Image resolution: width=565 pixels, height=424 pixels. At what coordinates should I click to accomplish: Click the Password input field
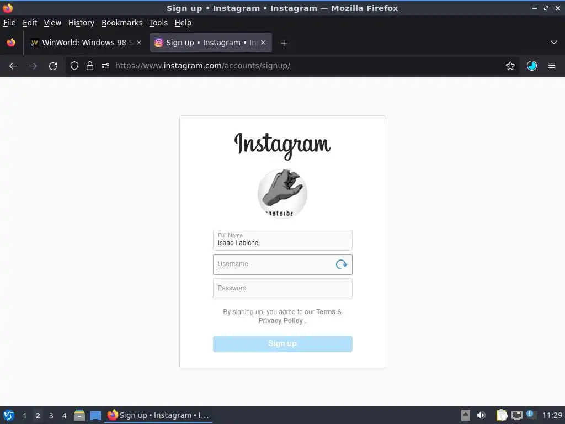(x=282, y=289)
